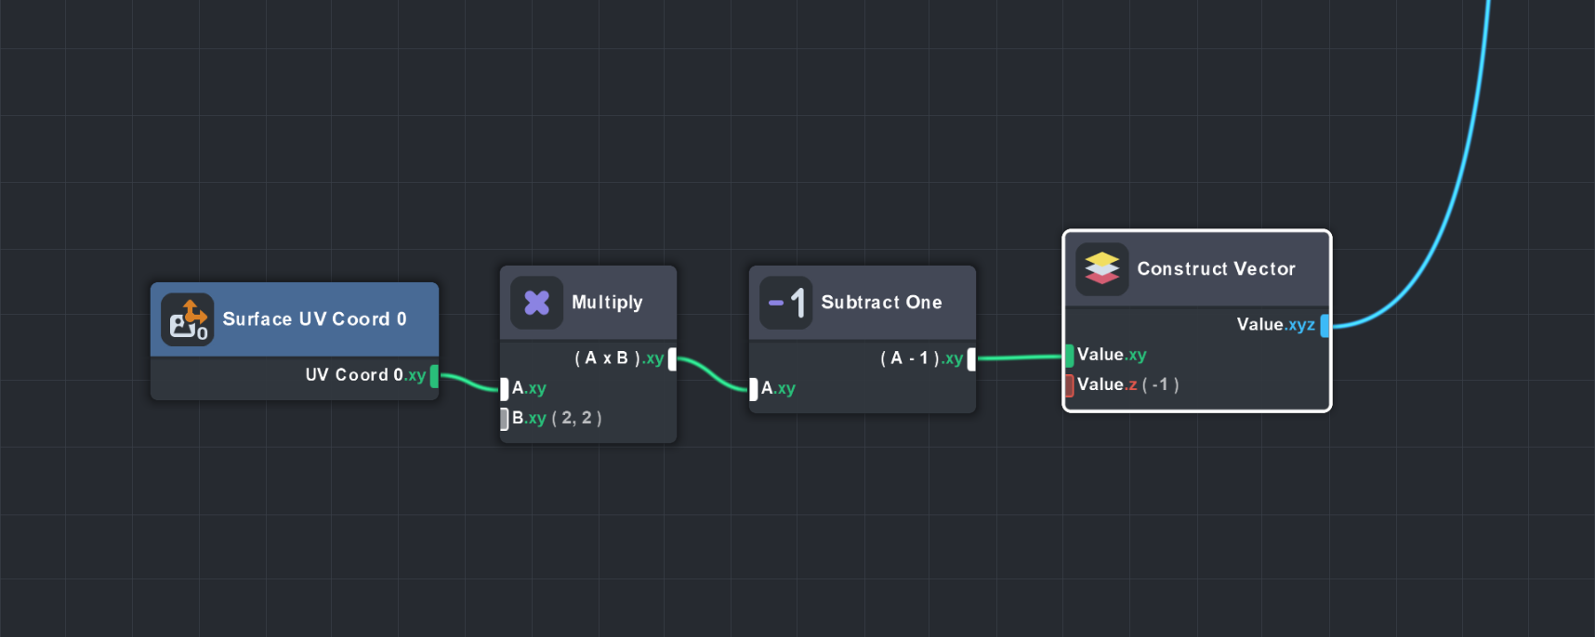Click the (A - 1).xy output port
1595x637 pixels.
(971, 359)
